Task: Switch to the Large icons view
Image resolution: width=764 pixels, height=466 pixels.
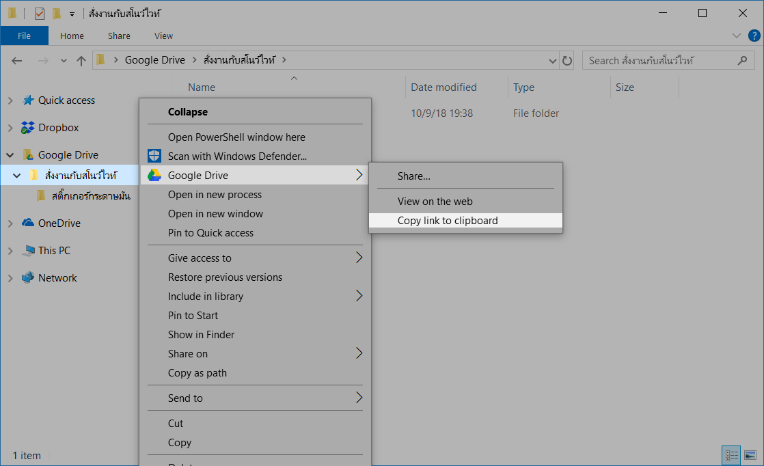Action: [750, 456]
